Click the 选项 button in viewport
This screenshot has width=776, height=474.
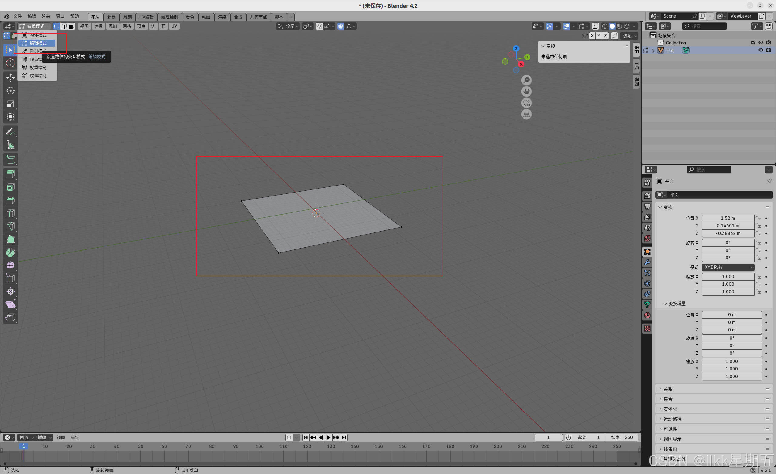coord(629,36)
